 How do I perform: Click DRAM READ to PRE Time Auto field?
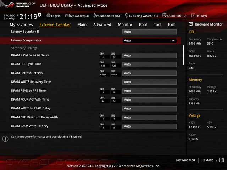150,91
